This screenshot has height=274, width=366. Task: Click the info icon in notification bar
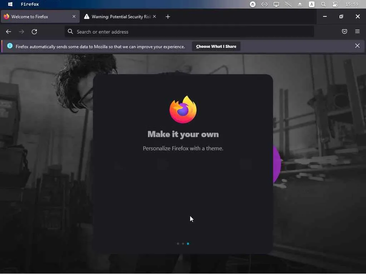10,46
